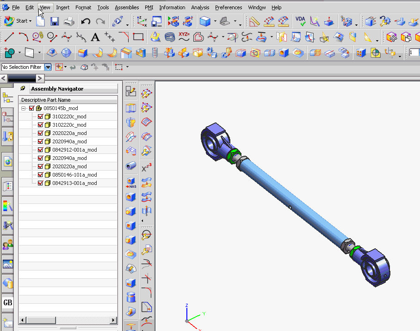Click the Save floppy disk icon

click(55, 21)
